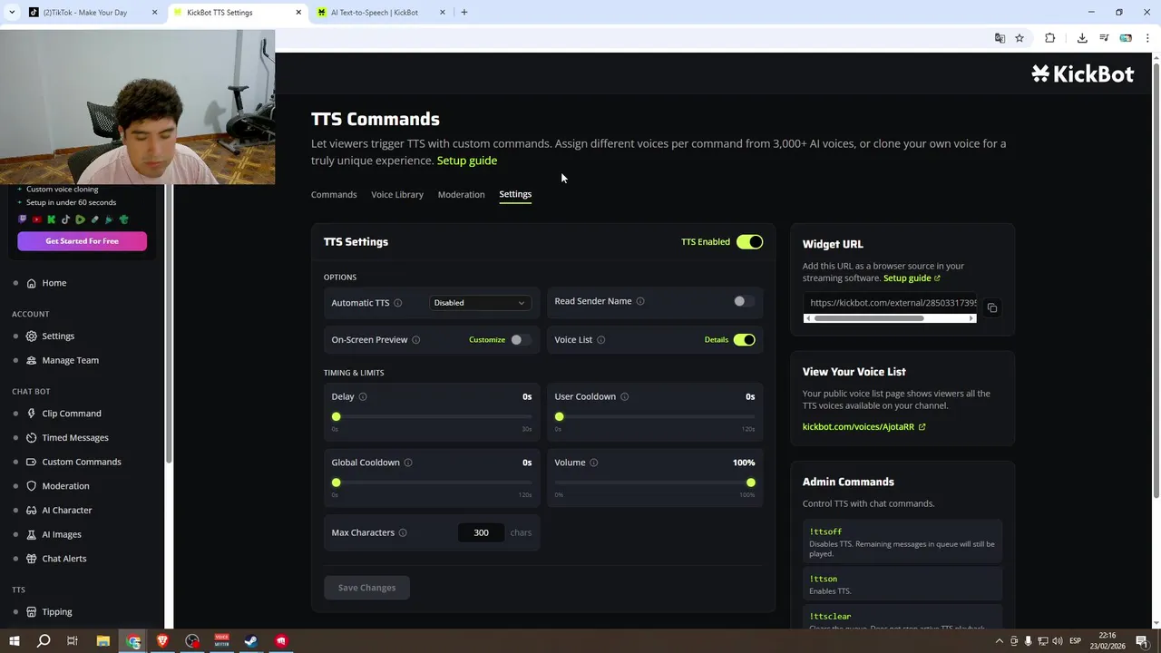Open the kickbot.com/voices/AjotaRR link
Image resolution: width=1161 pixels, height=653 pixels.
863,427
